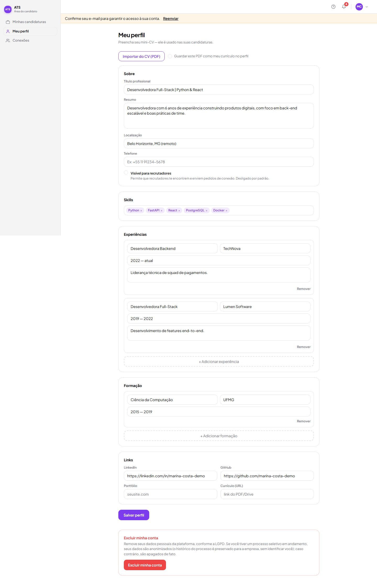The height and width of the screenshot is (583, 377).
Task: Click the Resumo text area
Action: click(x=219, y=116)
